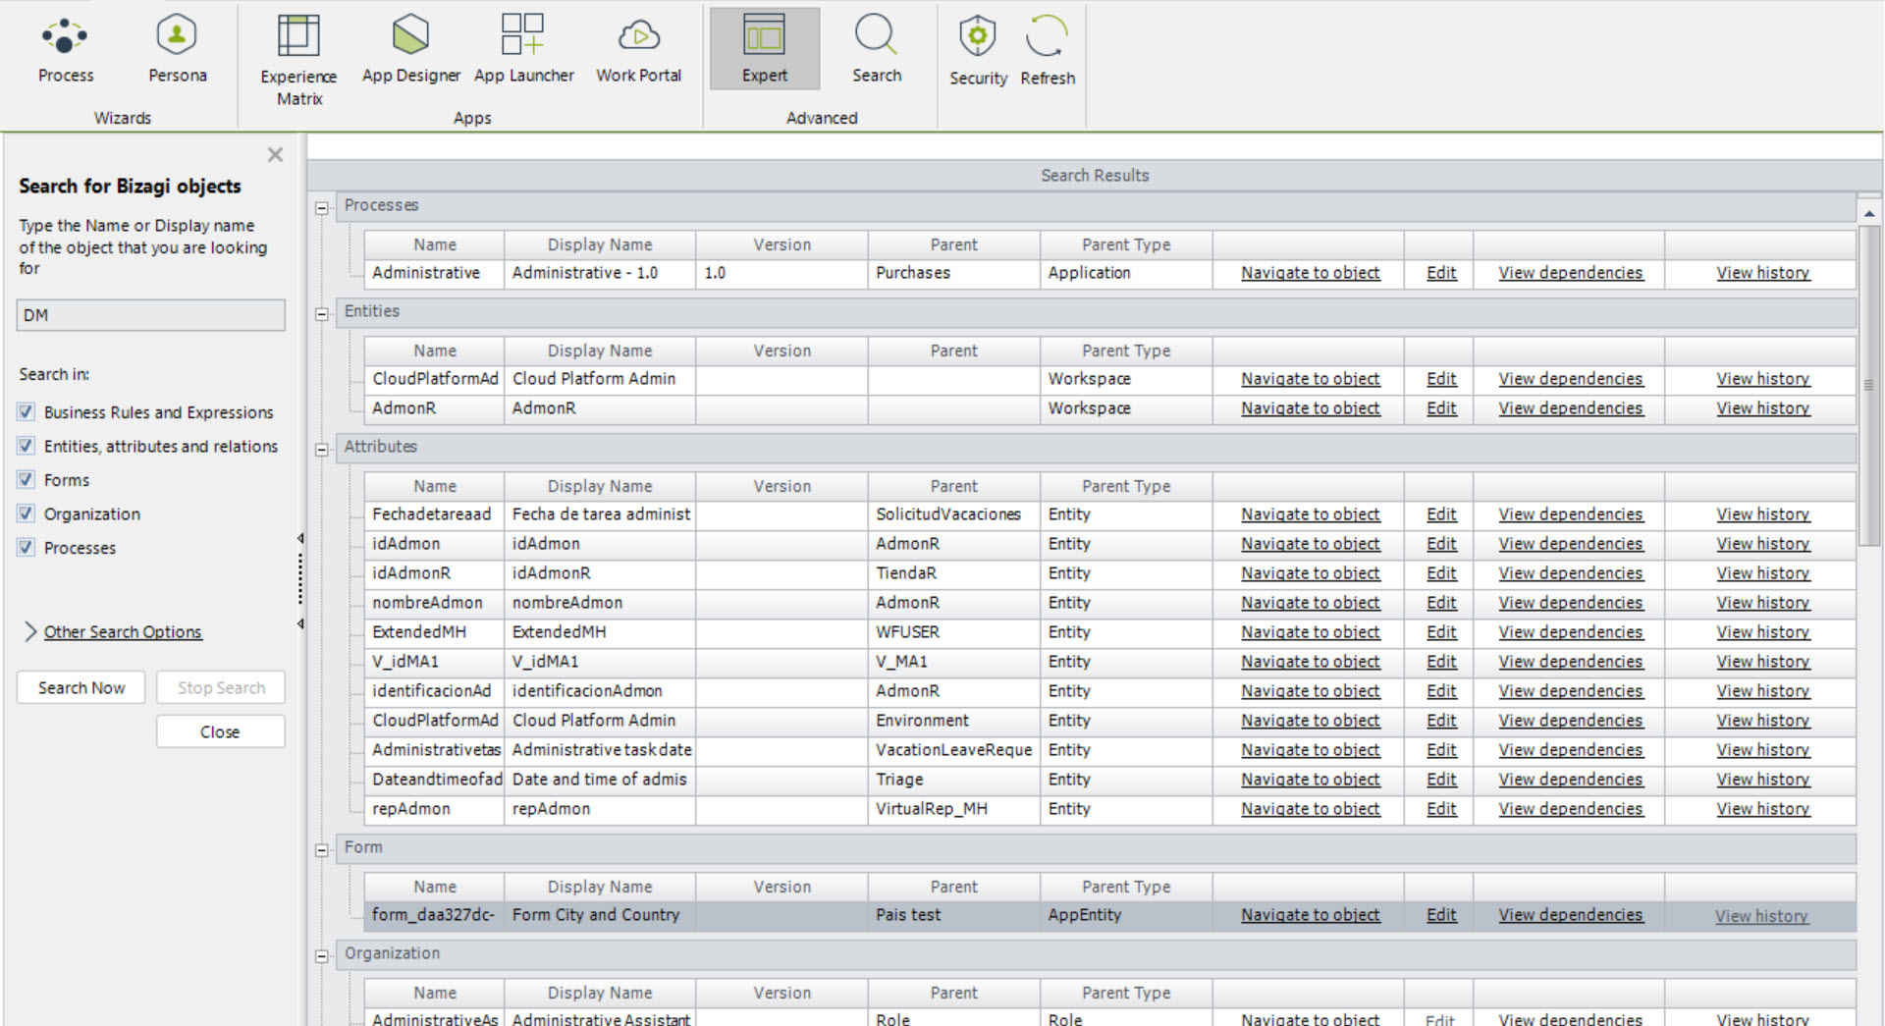Click scrollbar up arrow in results

(x=1869, y=213)
